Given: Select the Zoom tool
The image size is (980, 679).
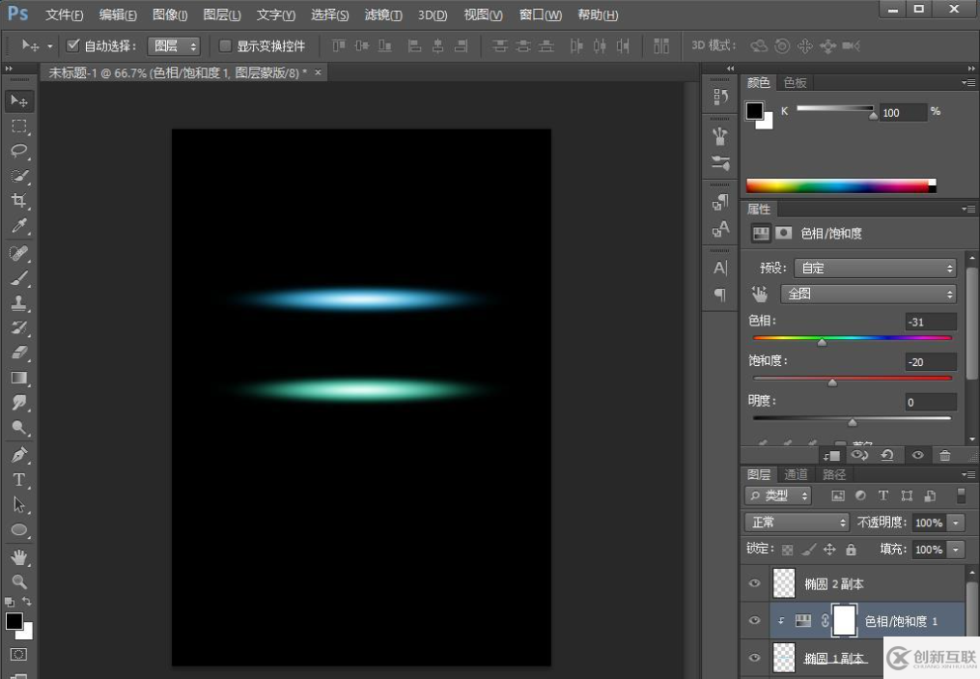Looking at the screenshot, I should point(18,581).
